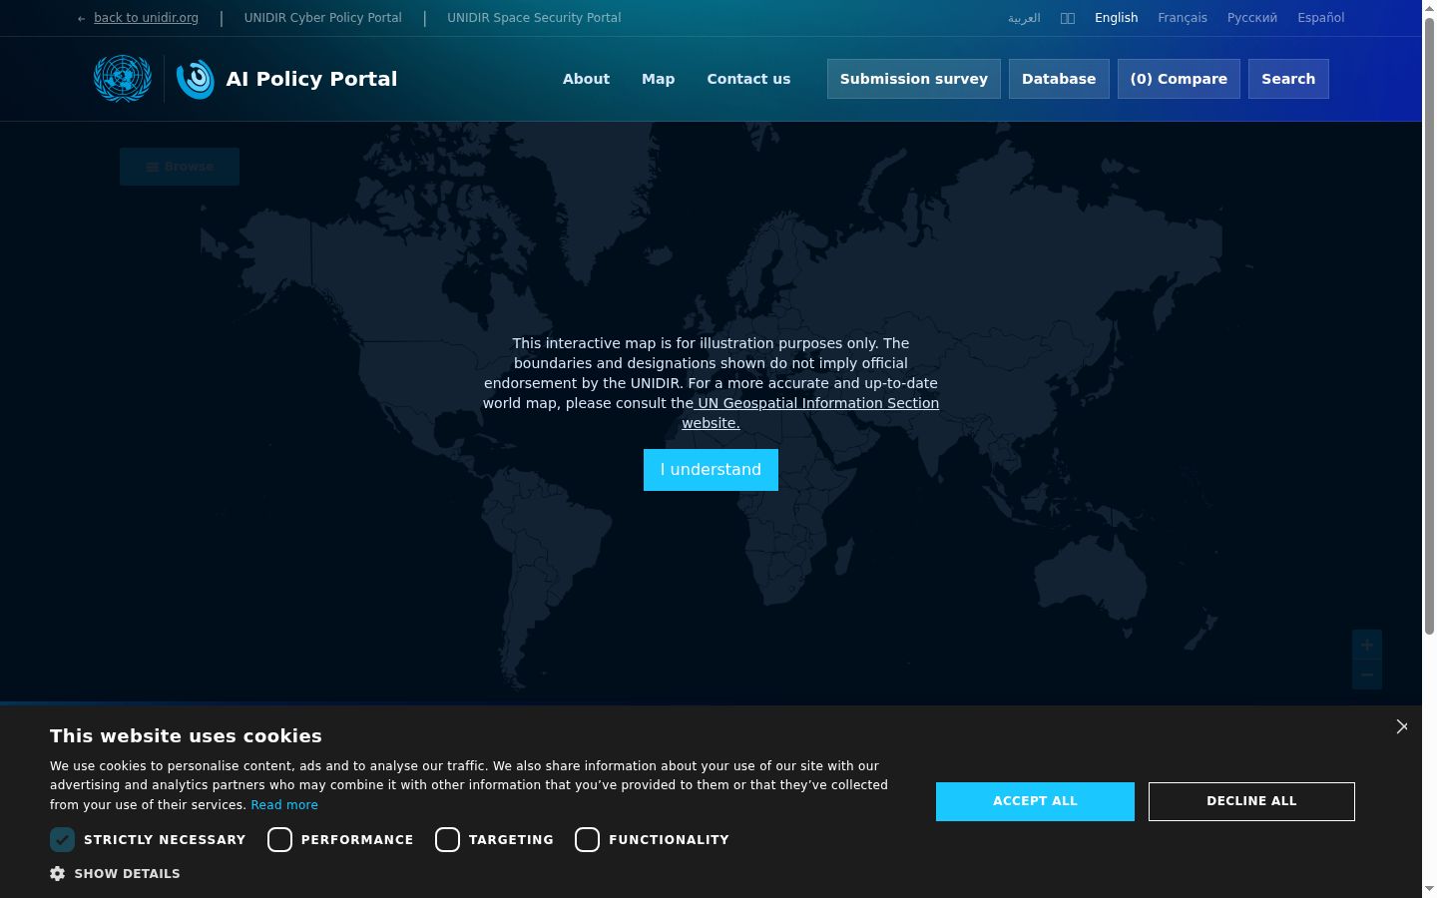
Task: Switch language to Français
Action: (1183, 18)
